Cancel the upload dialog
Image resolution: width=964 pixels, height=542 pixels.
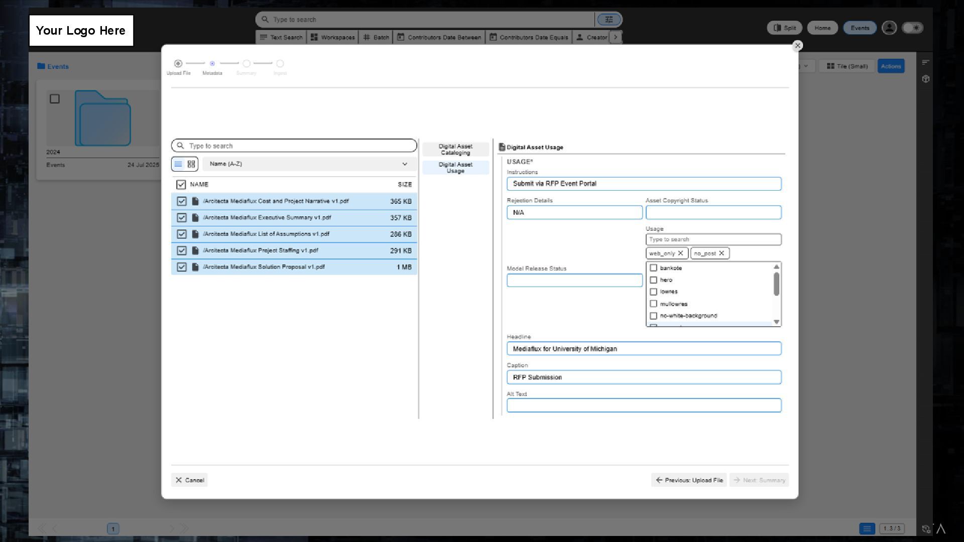coord(189,480)
